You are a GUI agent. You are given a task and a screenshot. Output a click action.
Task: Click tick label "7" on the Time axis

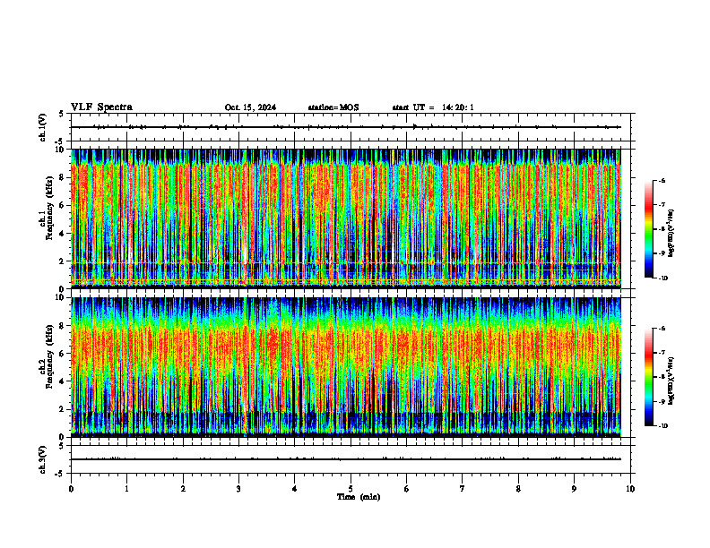(x=463, y=489)
